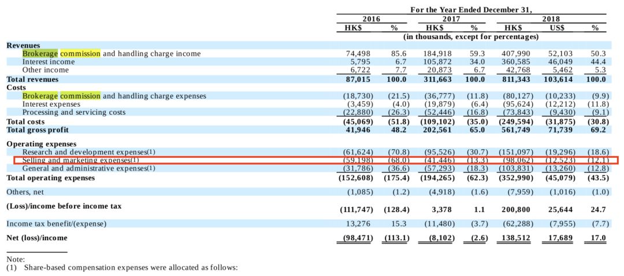Click the 2018 US$ total revenues 103,614
Screen dimensions: 624x276
559,79
